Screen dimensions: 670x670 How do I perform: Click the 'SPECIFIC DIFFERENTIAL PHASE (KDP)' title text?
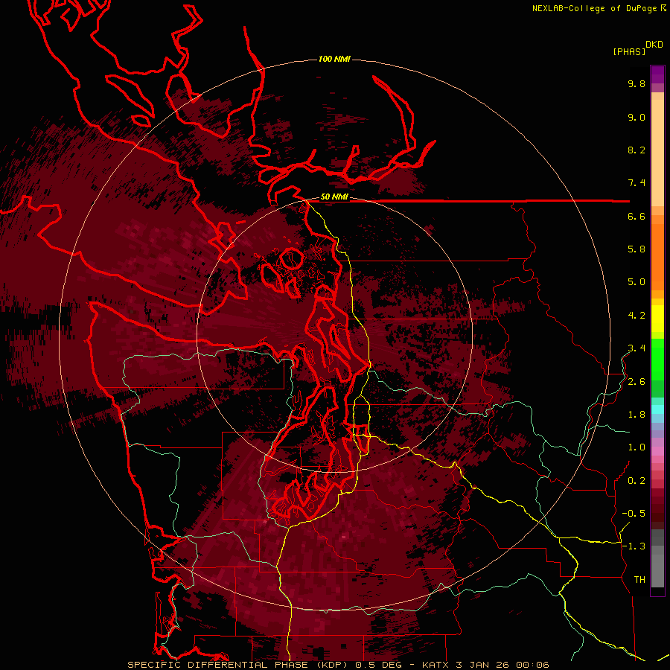pyautogui.click(x=239, y=665)
